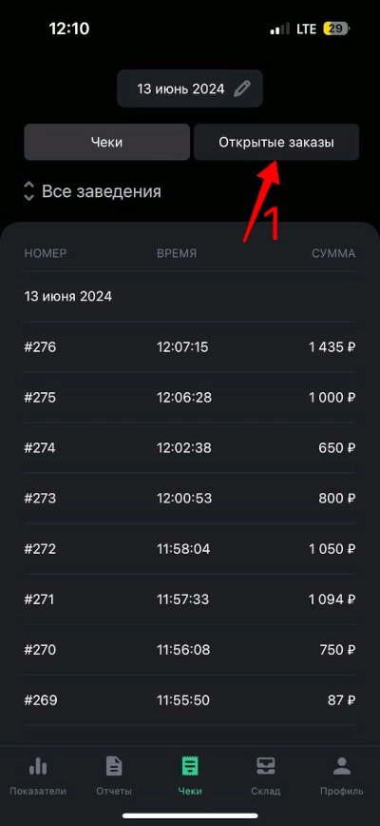Image resolution: width=380 pixels, height=826 pixels.
Task: Open receipt #275 at 12:06:28
Action: pyautogui.click(x=190, y=397)
